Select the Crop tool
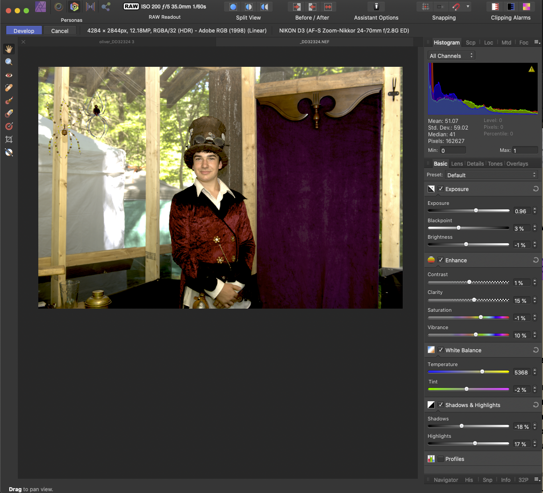 point(9,139)
